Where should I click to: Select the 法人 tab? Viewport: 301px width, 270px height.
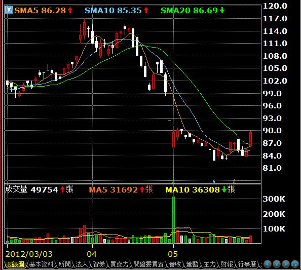[82, 264]
